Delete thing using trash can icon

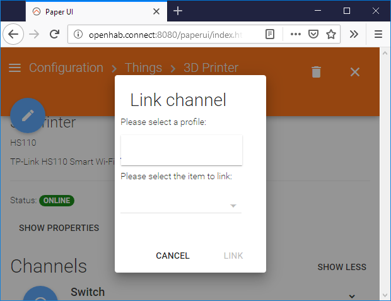[x=316, y=72]
